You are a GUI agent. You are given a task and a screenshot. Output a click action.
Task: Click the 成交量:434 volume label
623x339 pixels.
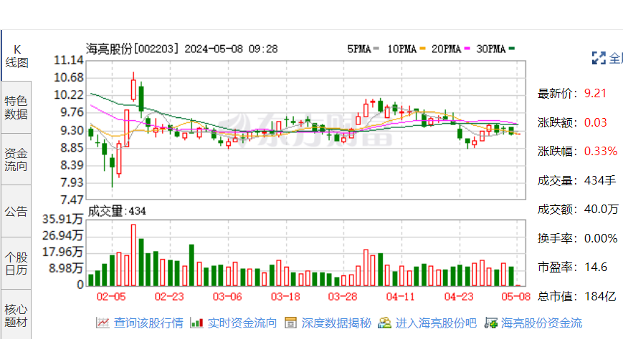click(x=117, y=211)
